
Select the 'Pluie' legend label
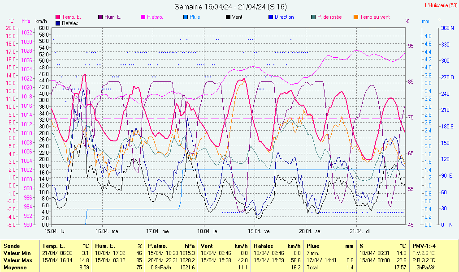point(195,17)
